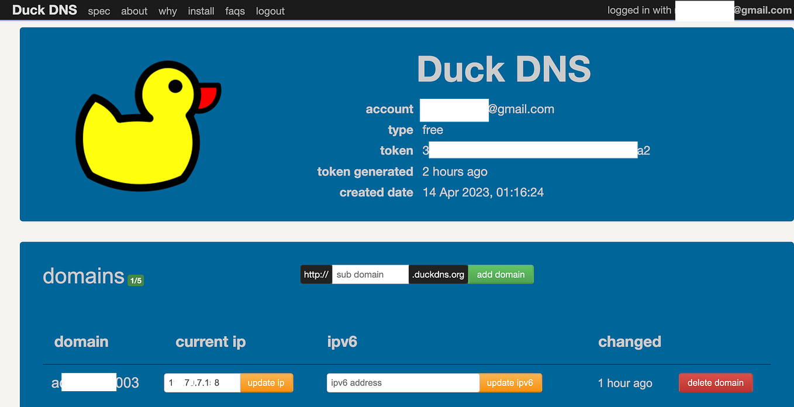
Task: Click the http:// prefix label
Action: tap(316, 275)
